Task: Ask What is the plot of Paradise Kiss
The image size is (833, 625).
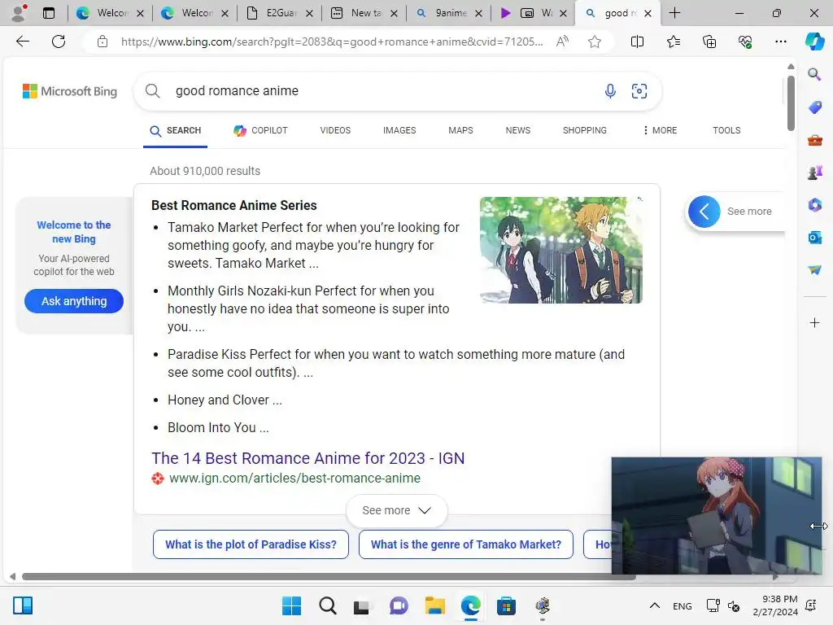Action: click(x=251, y=544)
